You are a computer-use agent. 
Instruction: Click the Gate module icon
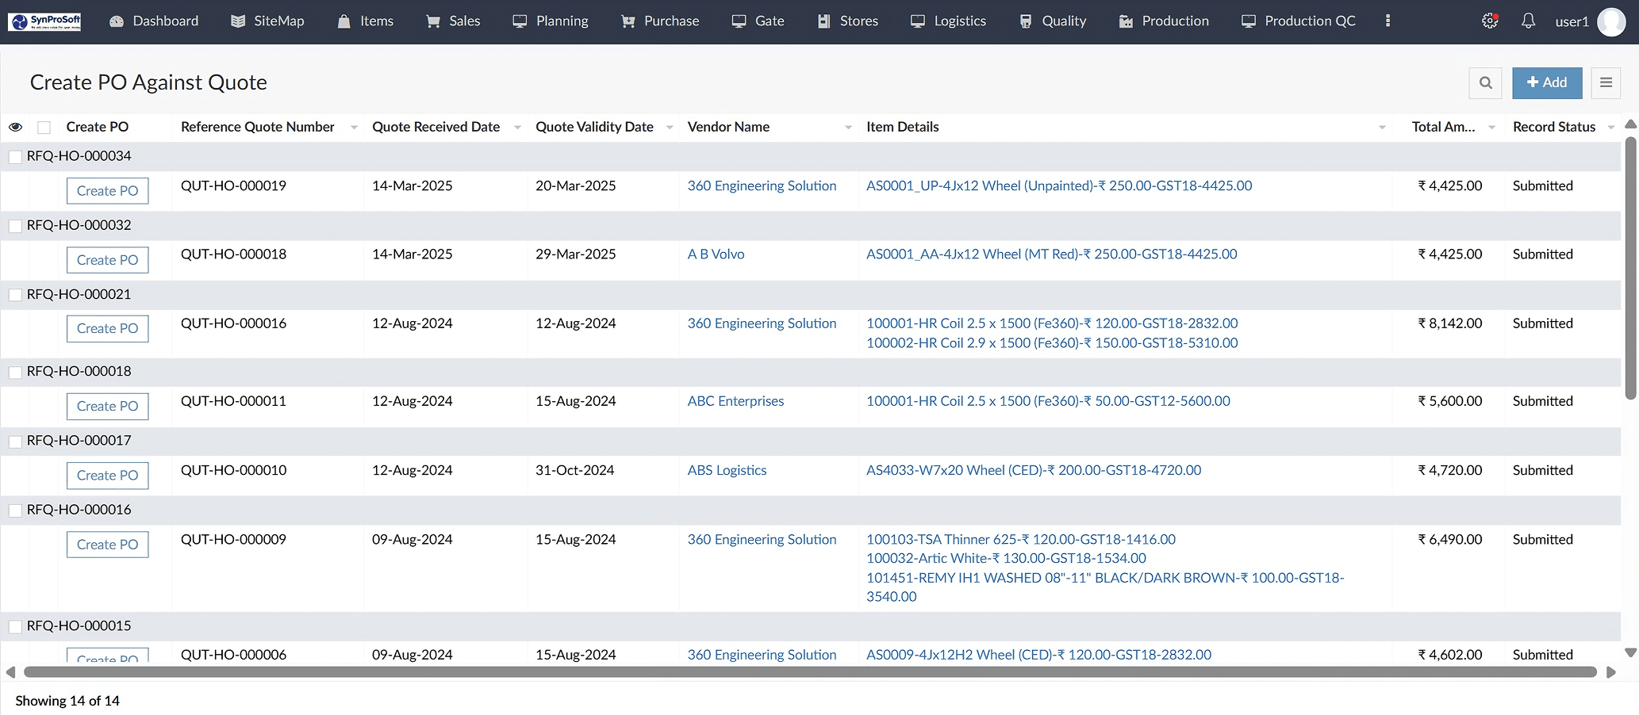(x=739, y=21)
